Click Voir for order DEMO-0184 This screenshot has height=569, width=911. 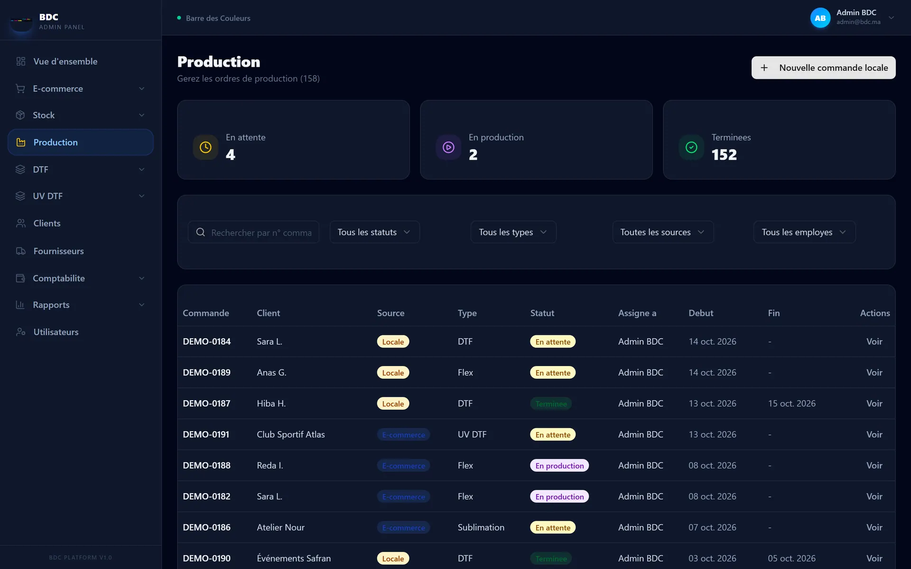pyautogui.click(x=874, y=341)
